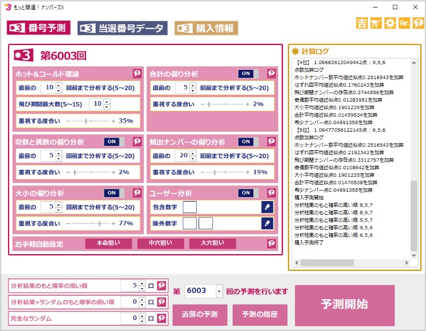Switch to 当選番号データ tab

click(122, 28)
